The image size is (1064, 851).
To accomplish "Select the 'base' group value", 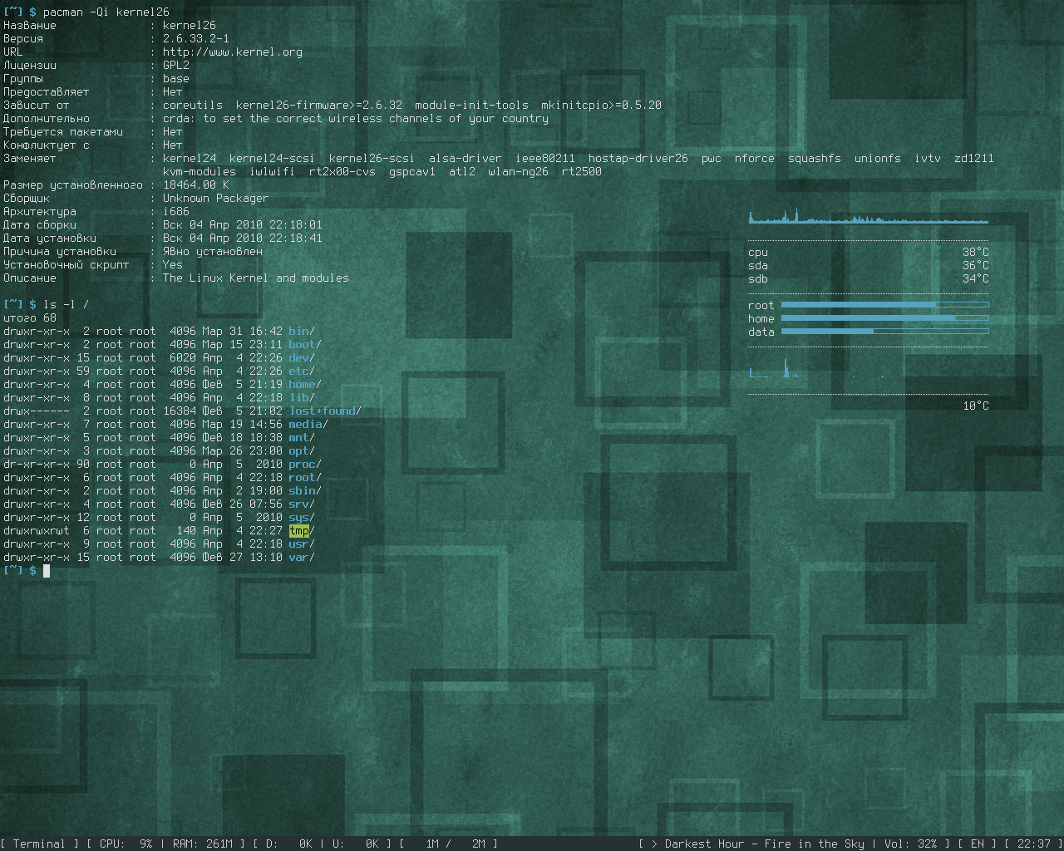I will (176, 78).
